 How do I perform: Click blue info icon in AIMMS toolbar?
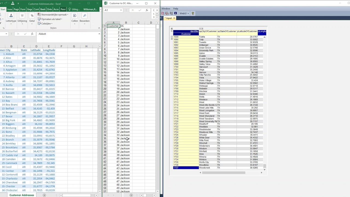click(x=175, y=13)
